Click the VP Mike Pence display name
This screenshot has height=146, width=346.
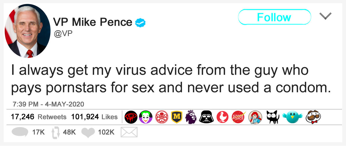click(x=93, y=22)
